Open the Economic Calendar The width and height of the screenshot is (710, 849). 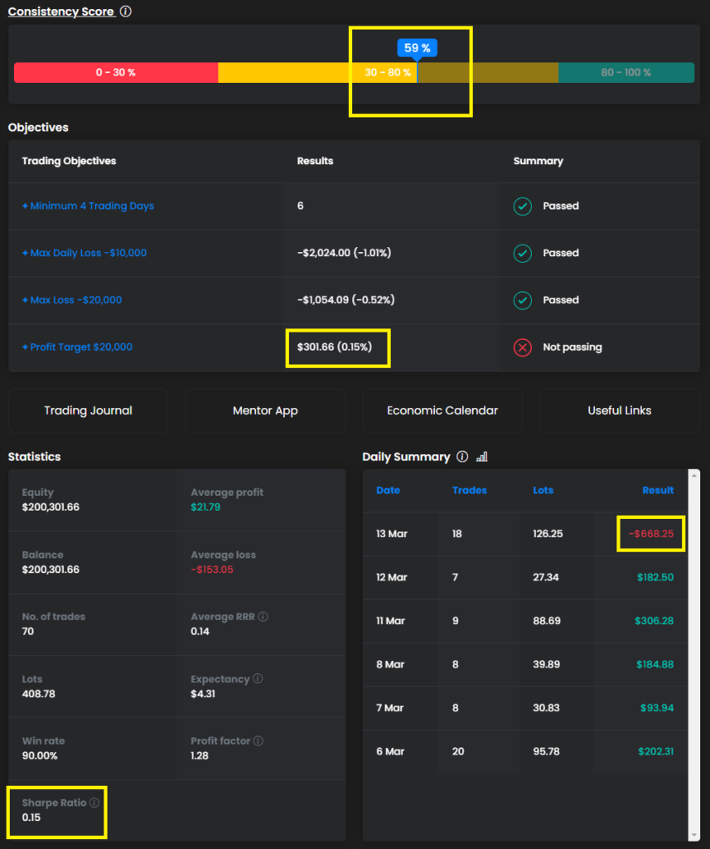point(442,410)
